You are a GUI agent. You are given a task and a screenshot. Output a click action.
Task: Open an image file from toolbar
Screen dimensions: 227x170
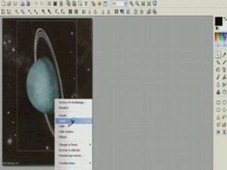9,4
